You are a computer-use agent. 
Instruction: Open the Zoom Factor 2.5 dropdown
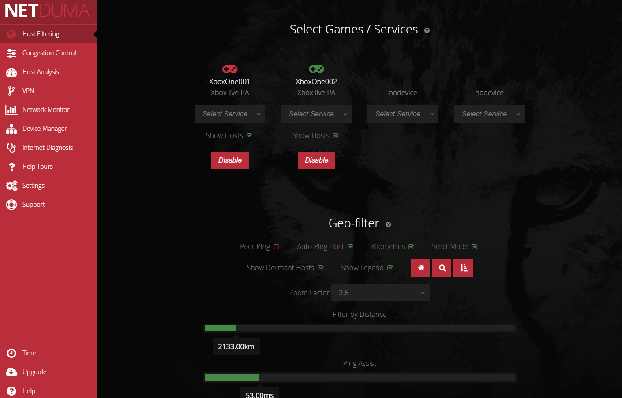tap(381, 293)
